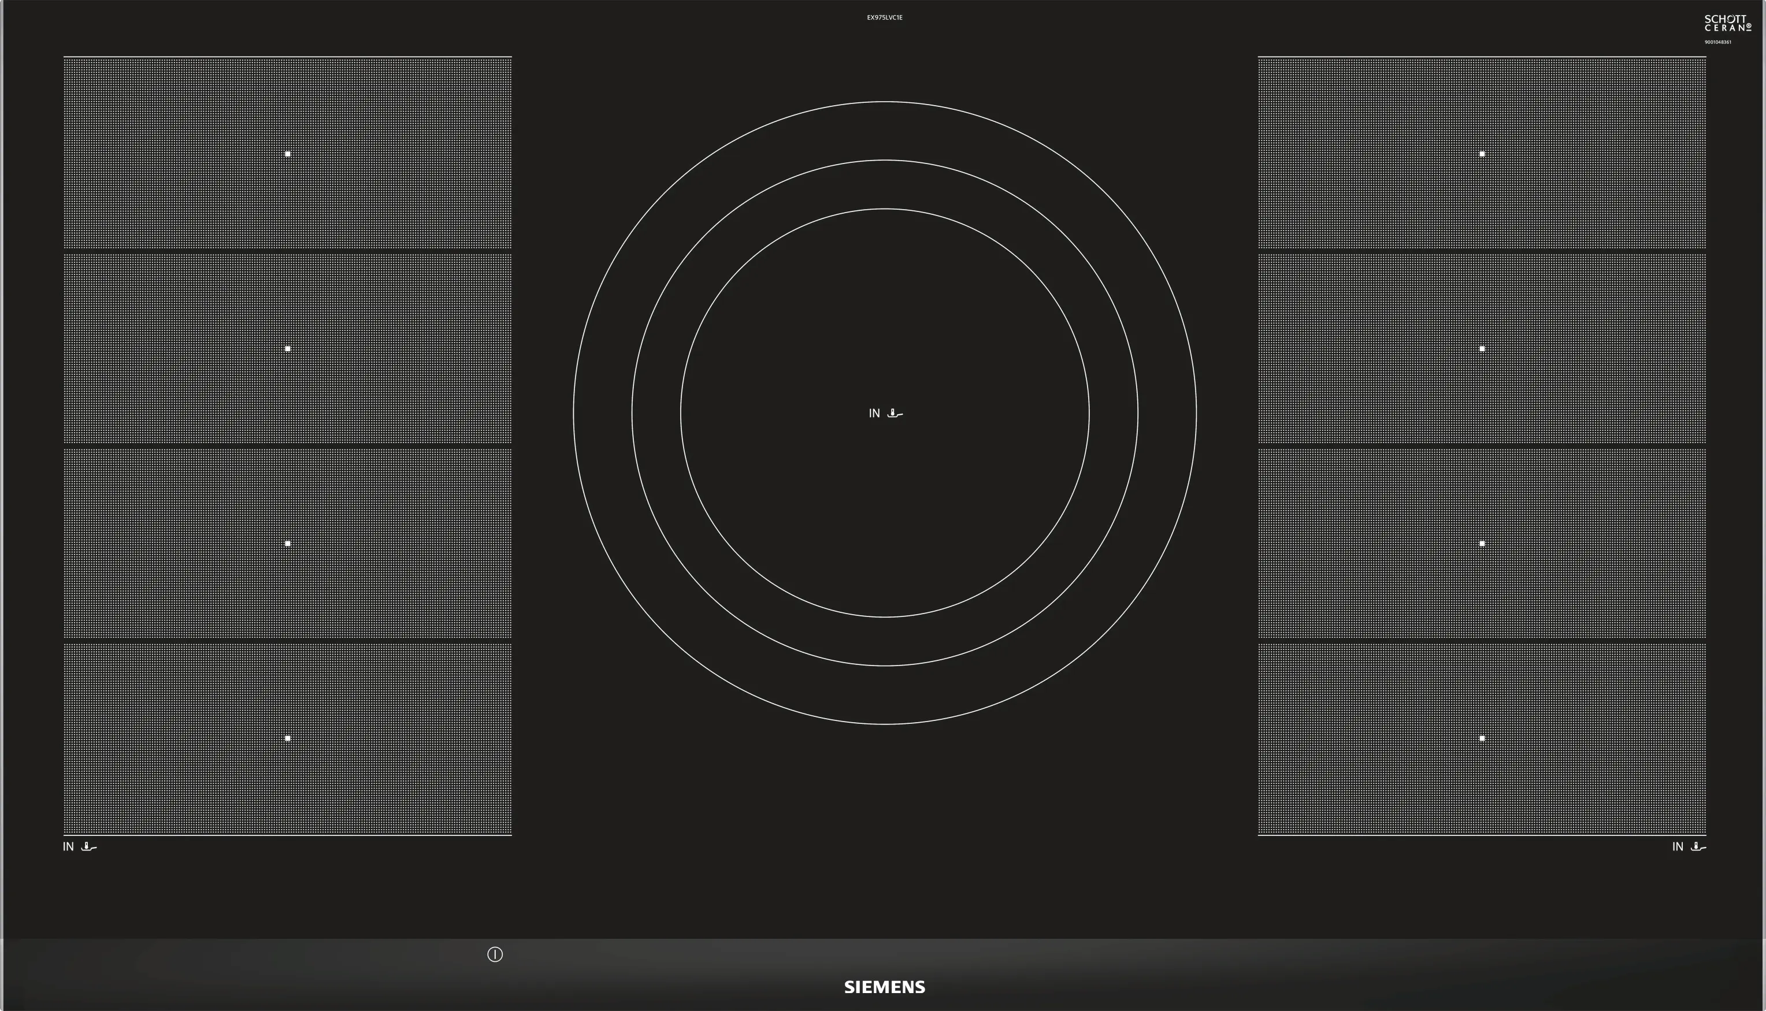The image size is (1766, 1011).
Task: Tap center dot of second right zone
Action: coord(1482,348)
